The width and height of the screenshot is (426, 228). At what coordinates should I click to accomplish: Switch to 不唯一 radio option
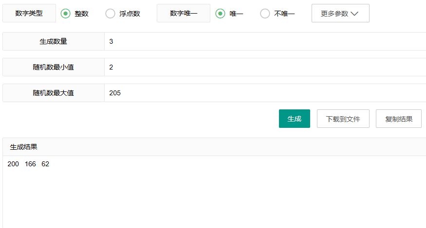tap(265, 13)
